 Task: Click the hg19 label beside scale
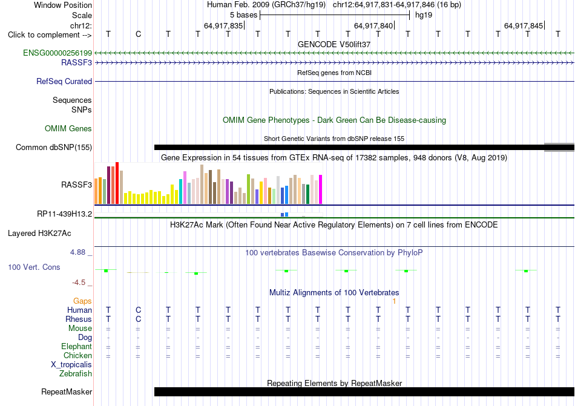(x=424, y=15)
